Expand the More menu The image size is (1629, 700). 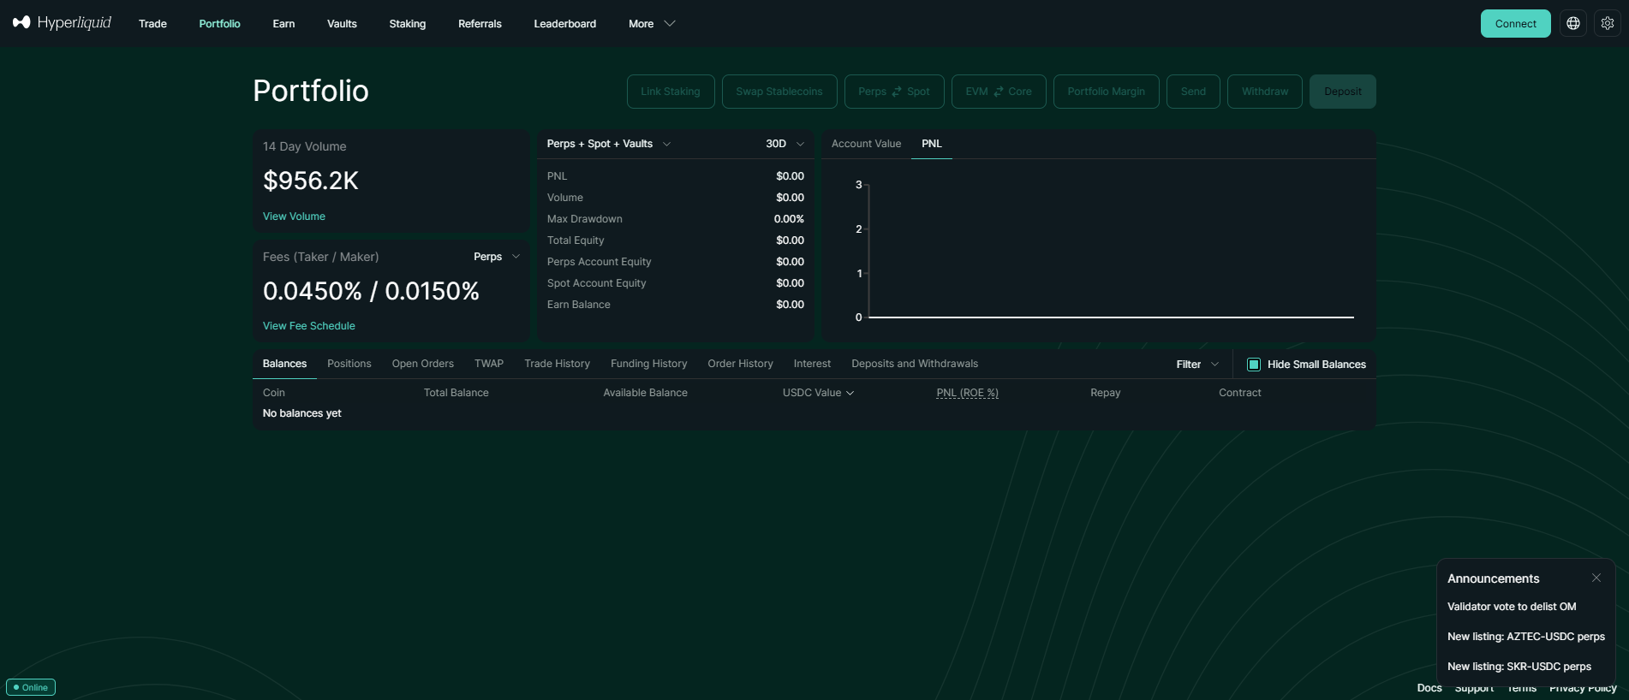pyautogui.click(x=652, y=24)
